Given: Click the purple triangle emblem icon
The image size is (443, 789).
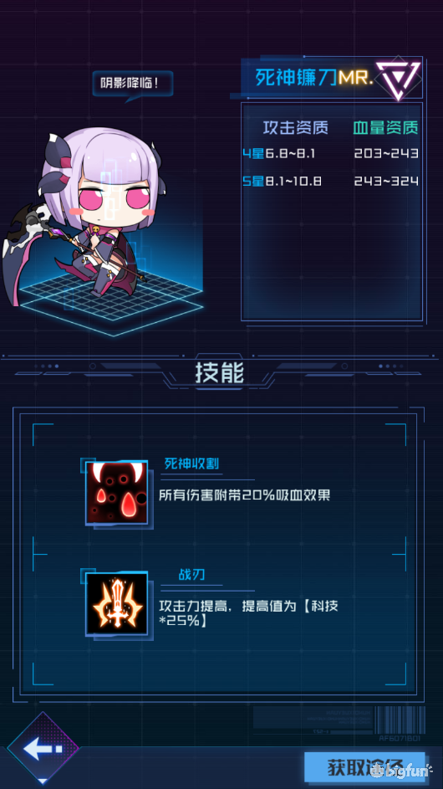Looking at the screenshot, I should click(x=398, y=79).
